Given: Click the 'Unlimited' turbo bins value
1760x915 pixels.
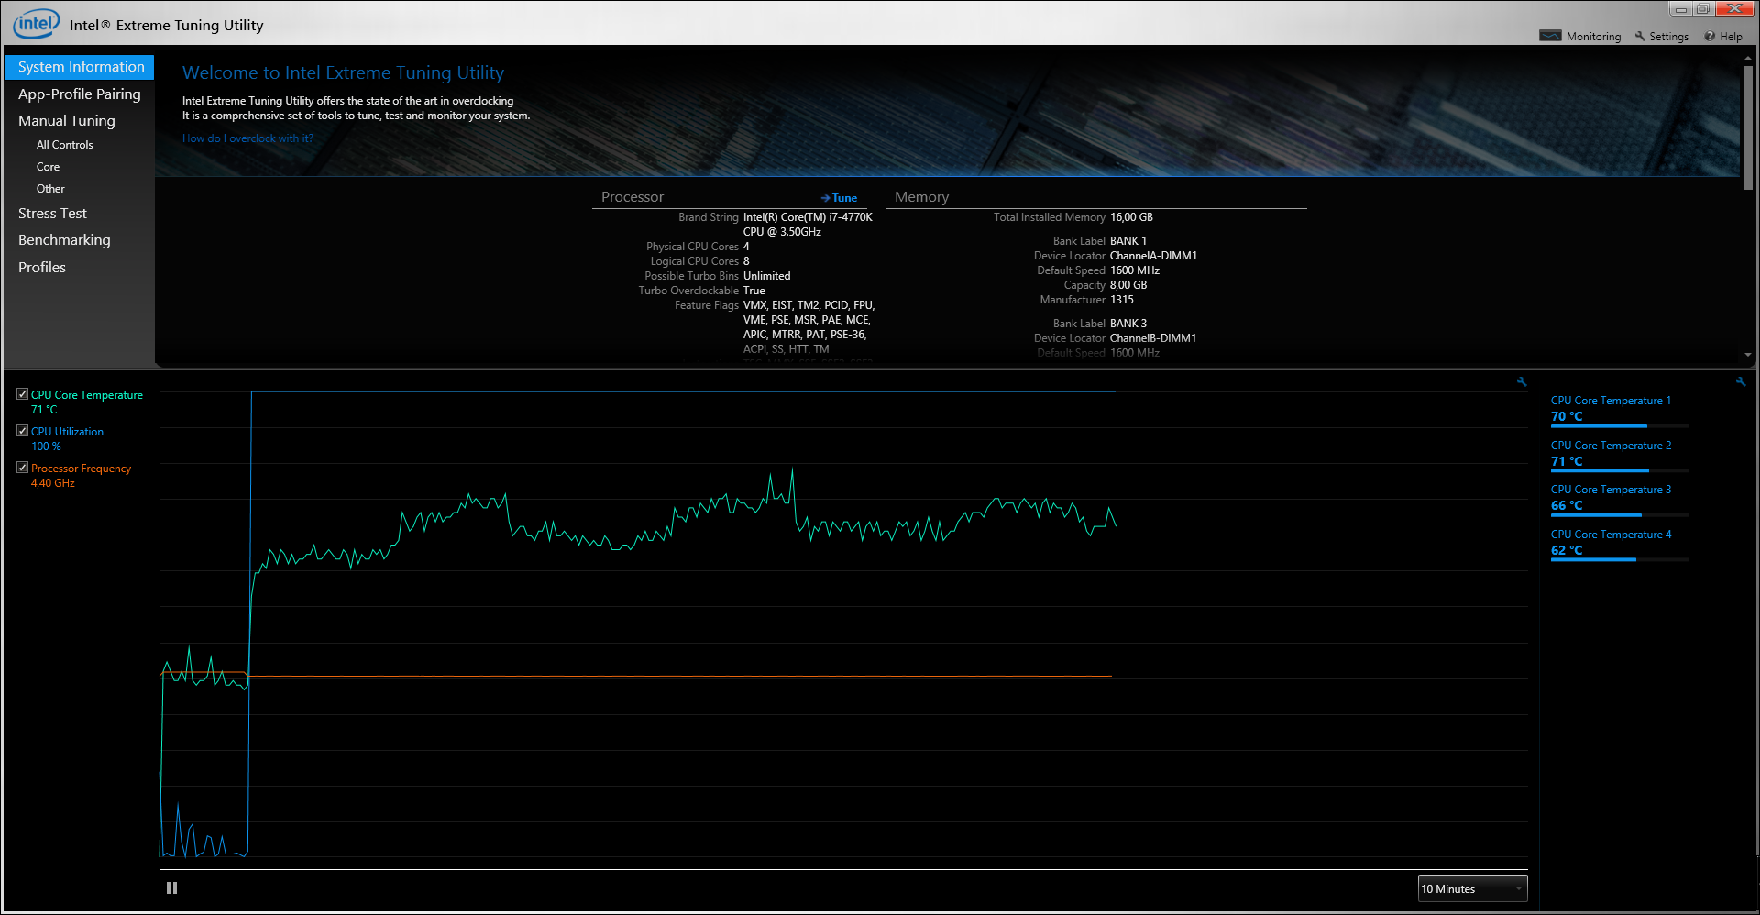Looking at the screenshot, I should (x=766, y=276).
